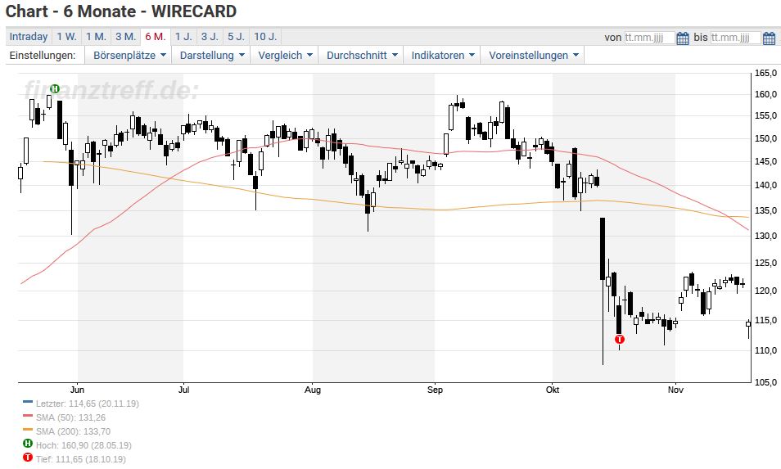Select the Intraday time range tab
The image size is (781, 469).
(29, 37)
